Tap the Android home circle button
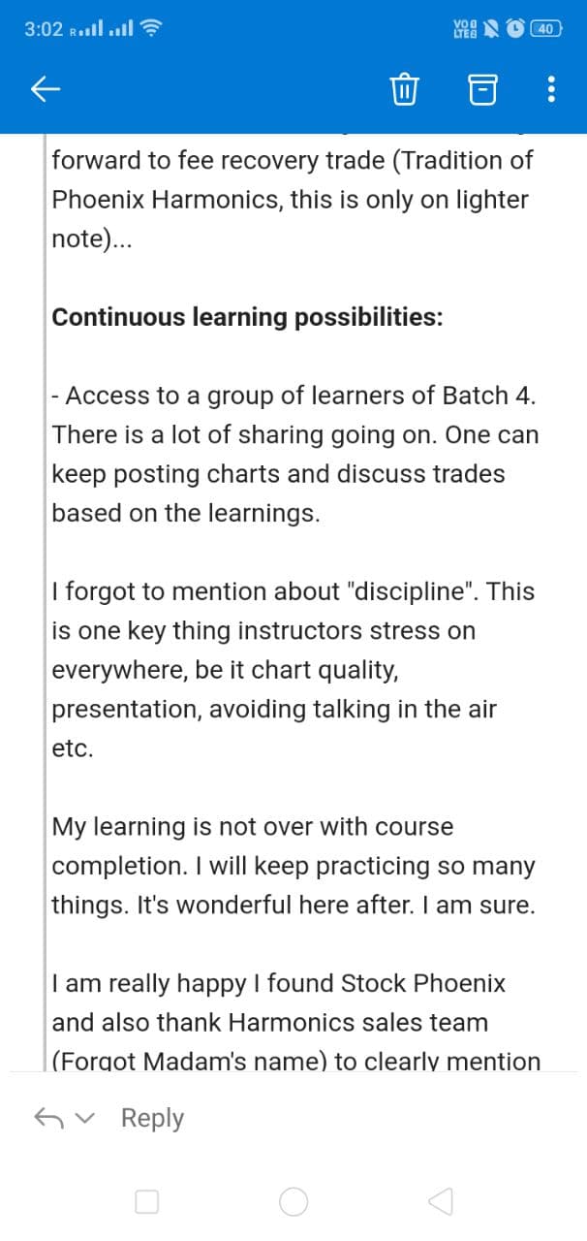The width and height of the screenshot is (587, 1241). click(293, 1202)
